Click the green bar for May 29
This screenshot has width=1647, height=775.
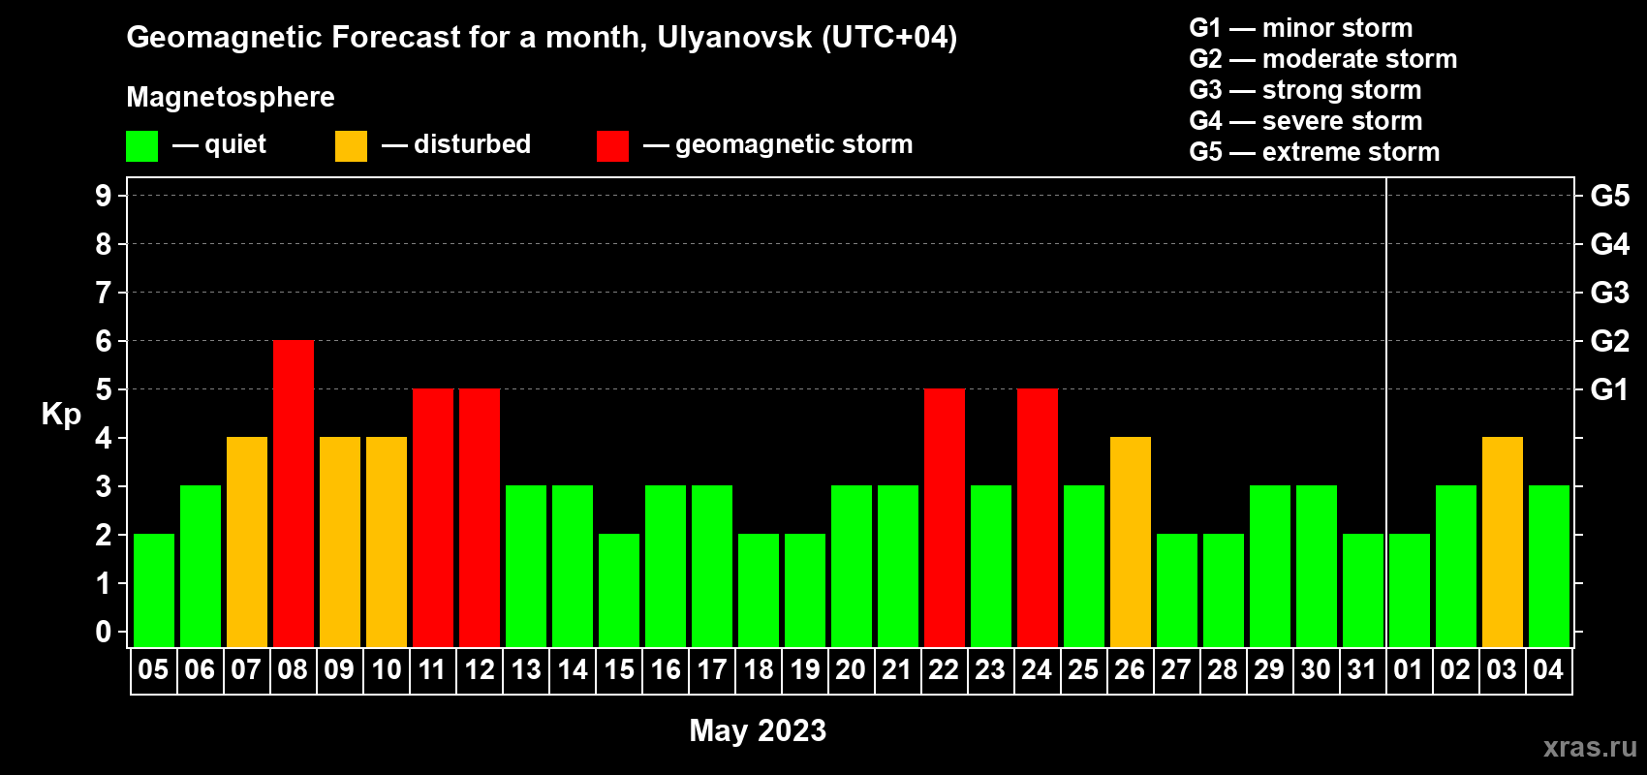(1270, 567)
